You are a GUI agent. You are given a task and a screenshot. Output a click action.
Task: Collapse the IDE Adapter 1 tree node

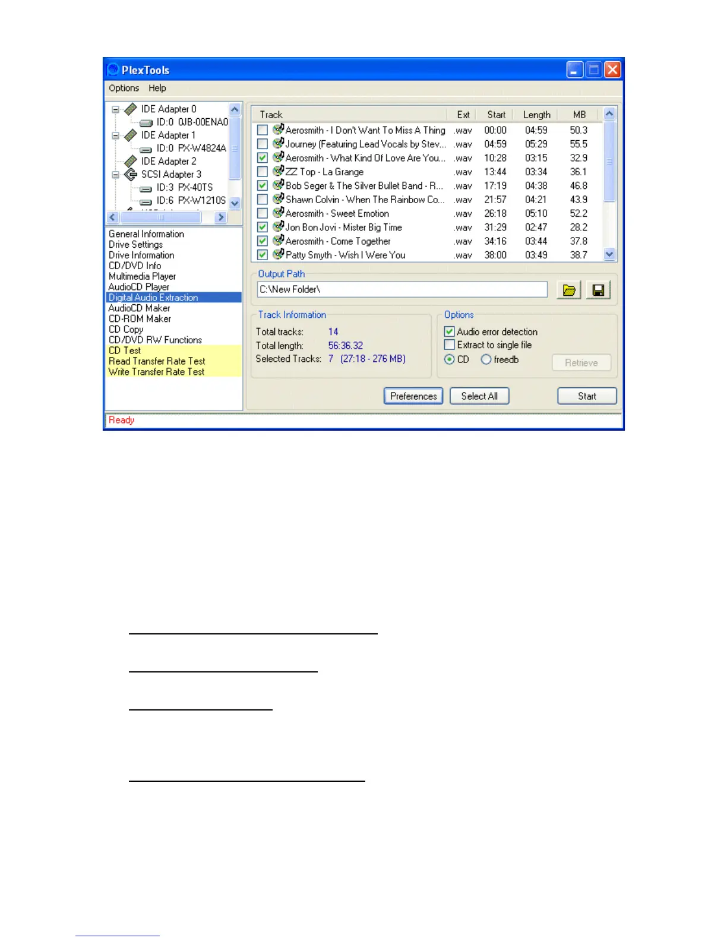click(x=116, y=135)
